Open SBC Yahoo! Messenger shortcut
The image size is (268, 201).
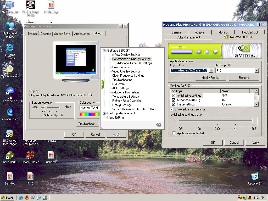coord(10,134)
